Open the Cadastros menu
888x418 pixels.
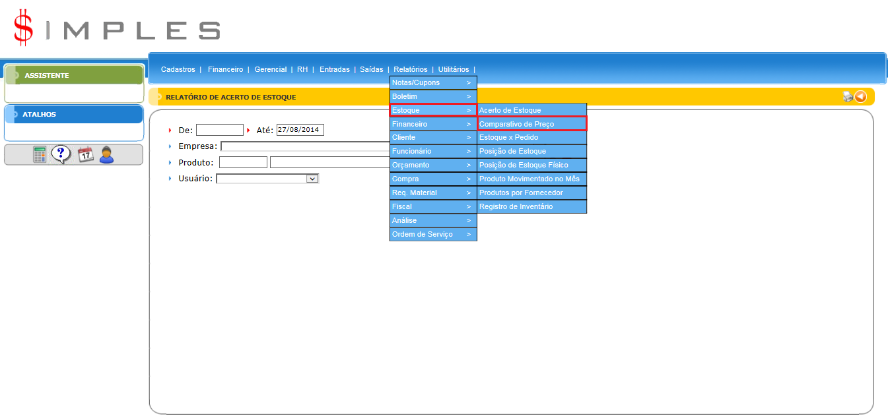(178, 69)
